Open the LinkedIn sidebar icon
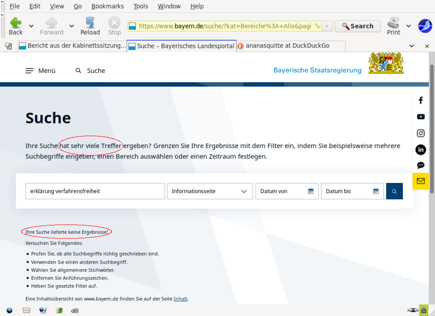This screenshot has height=316, width=435. [x=420, y=150]
